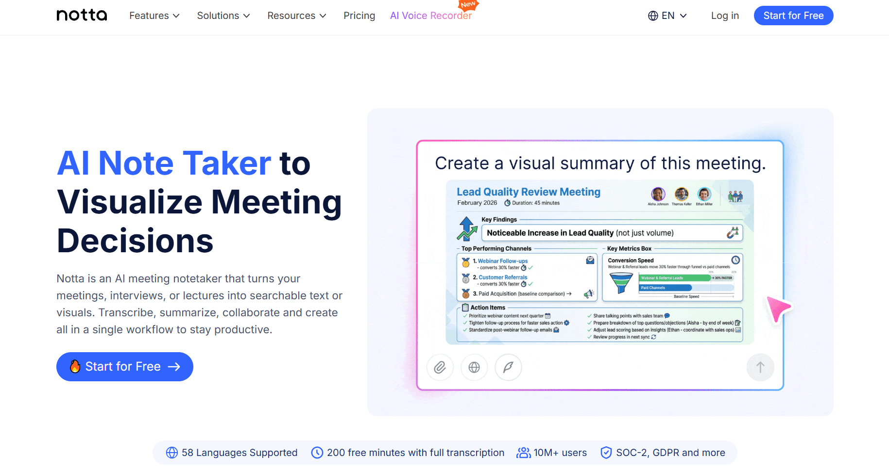
Task: Click the shield icon by SOC-2
Action: [x=606, y=453]
